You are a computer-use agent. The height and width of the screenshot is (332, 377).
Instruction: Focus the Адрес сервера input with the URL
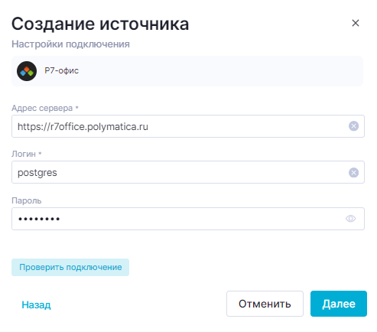pyautogui.click(x=188, y=126)
